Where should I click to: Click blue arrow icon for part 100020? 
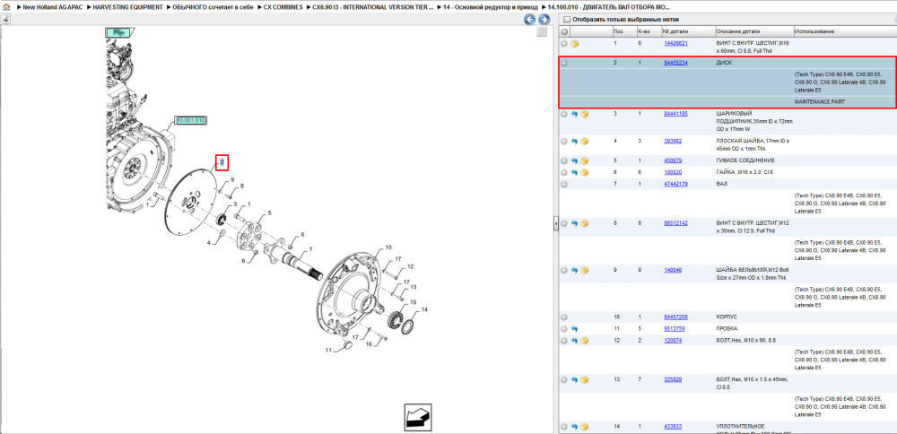[575, 172]
